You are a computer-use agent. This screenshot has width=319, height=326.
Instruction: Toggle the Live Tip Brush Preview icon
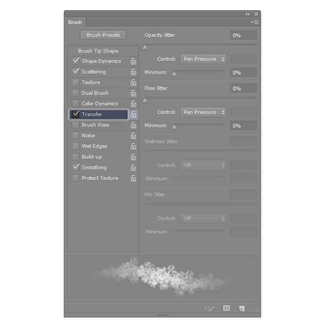coord(209,308)
